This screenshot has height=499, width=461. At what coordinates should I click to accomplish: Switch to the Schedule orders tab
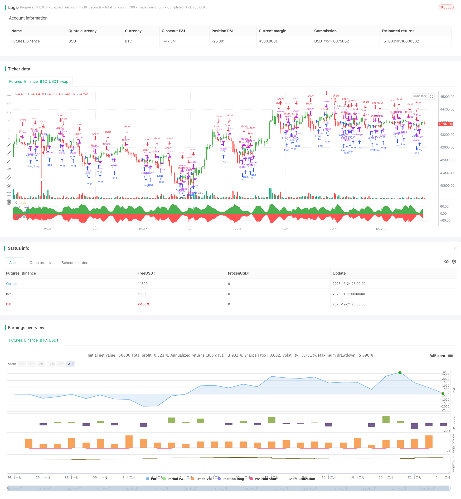tap(75, 263)
